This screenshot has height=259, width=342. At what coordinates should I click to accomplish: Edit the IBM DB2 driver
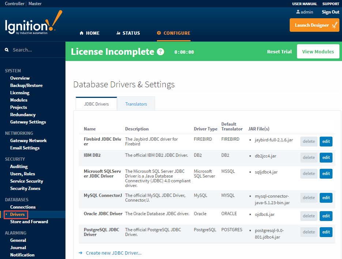point(326,157)
